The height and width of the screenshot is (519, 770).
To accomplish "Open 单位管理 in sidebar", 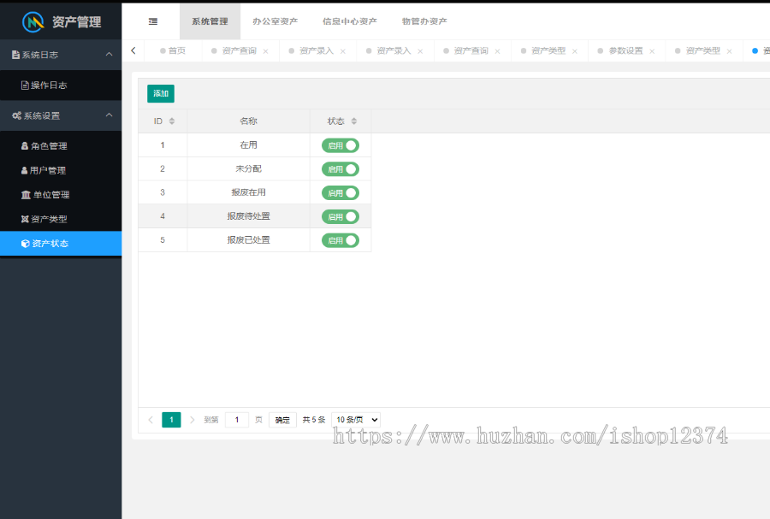I will [61, 195].
